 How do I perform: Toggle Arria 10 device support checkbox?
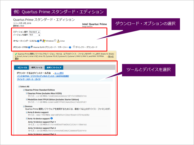coord(27,118)
